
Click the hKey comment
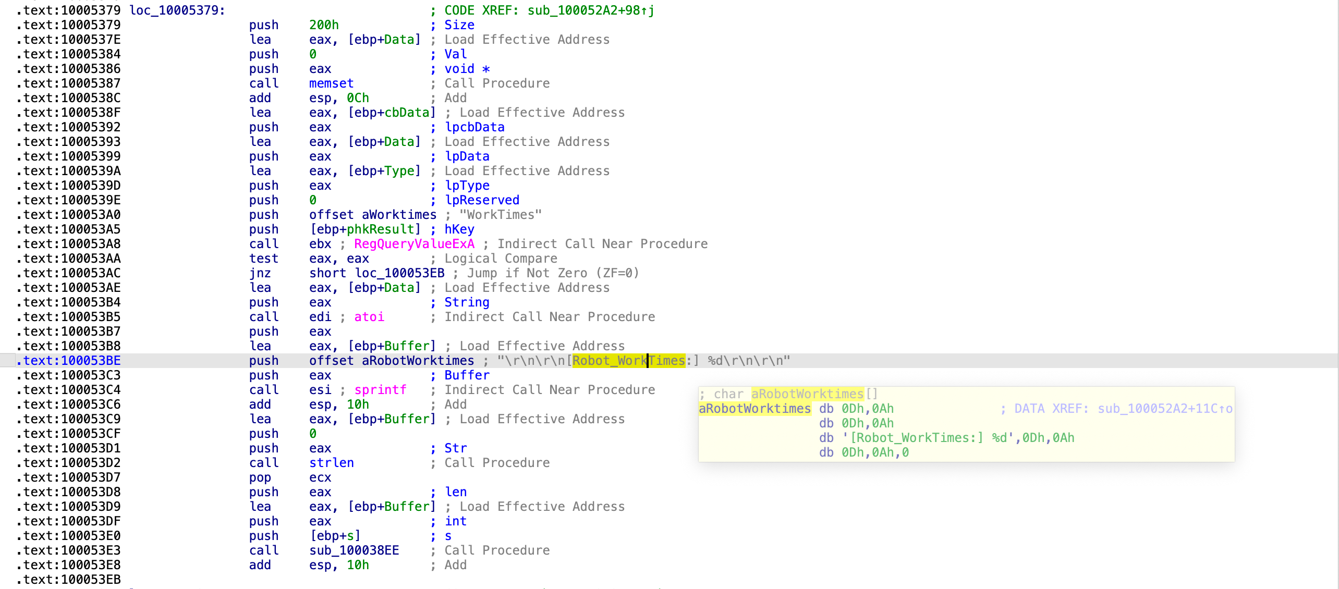(459, 229)
